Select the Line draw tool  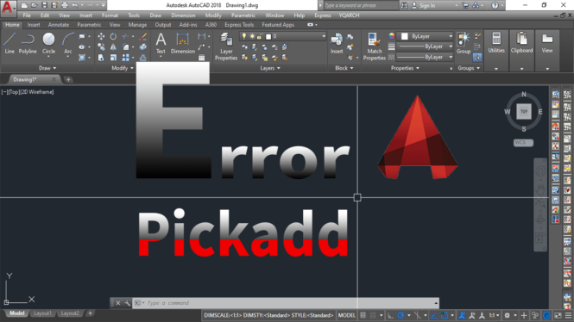(x=9, y=43)
